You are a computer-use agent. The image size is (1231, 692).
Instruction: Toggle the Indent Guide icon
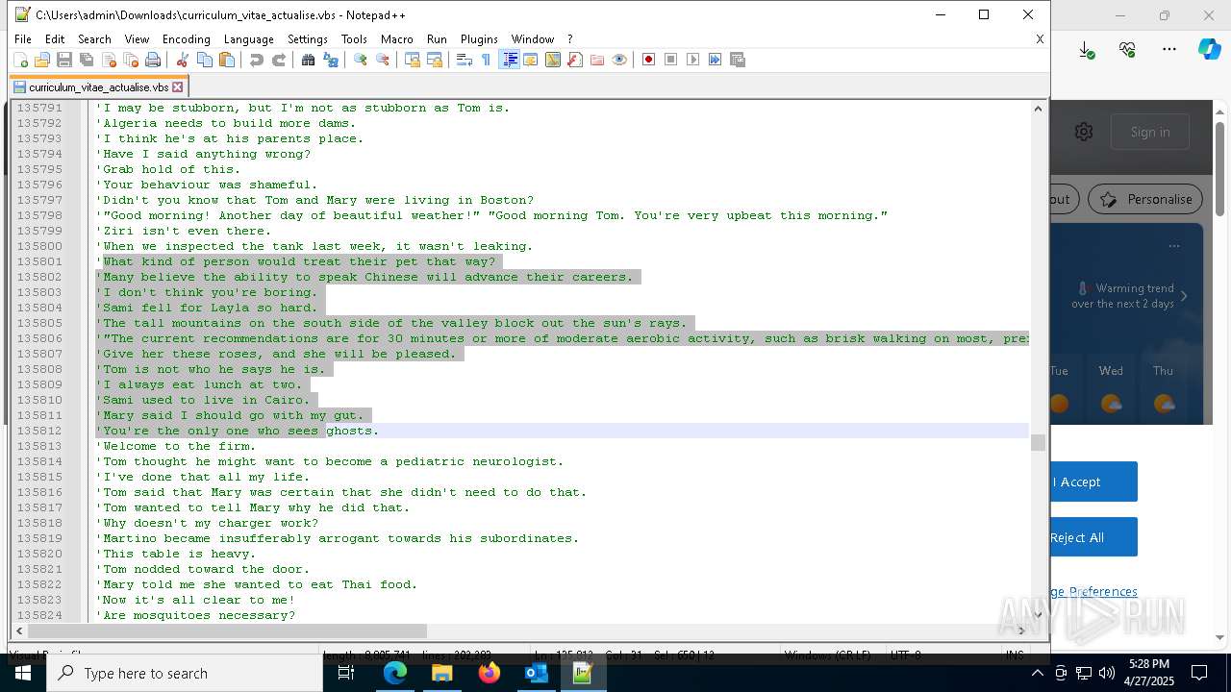pos(509,60)
